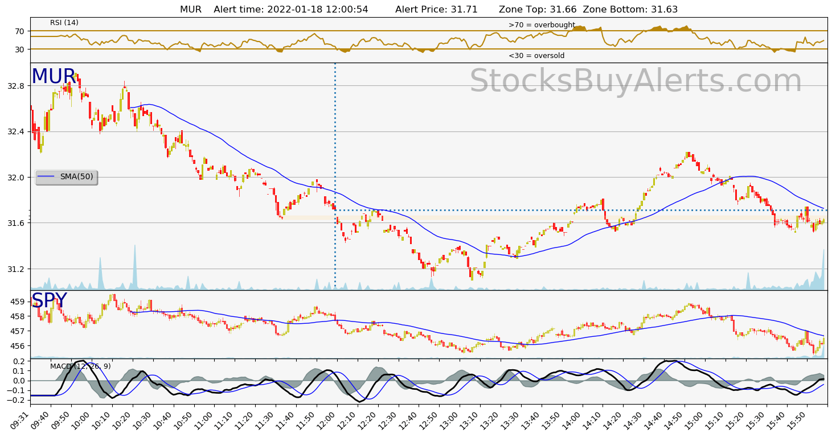The height and width of the screenshot is (437, 836).
Task: Click the 32.0 price axis label
Action: tap(15, 177)
